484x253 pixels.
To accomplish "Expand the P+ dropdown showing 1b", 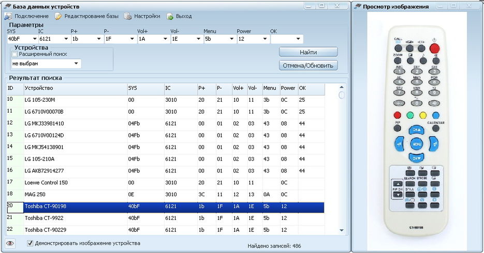I will point(99,39).
